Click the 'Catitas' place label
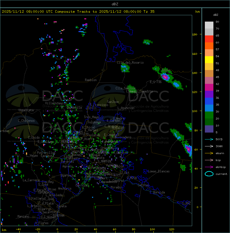 tap(143, 185)
